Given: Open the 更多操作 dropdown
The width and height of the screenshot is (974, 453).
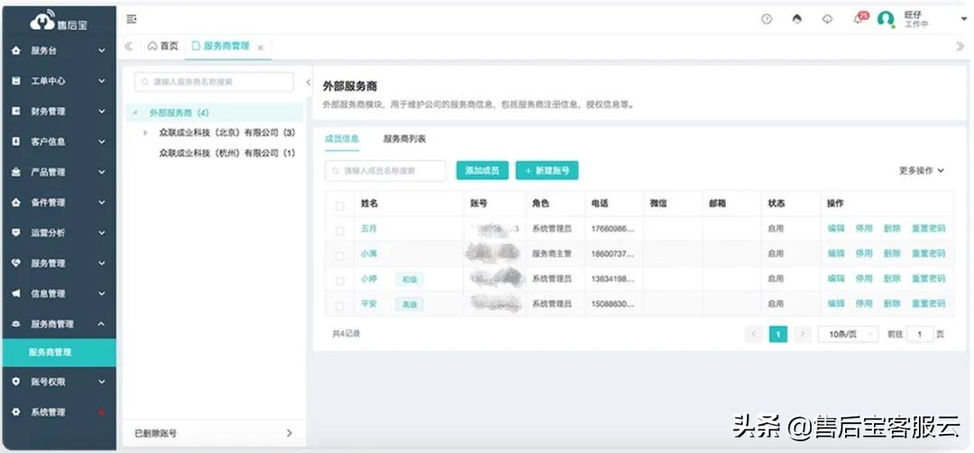Looking at the screenshot, I should [x=922, y=171].
